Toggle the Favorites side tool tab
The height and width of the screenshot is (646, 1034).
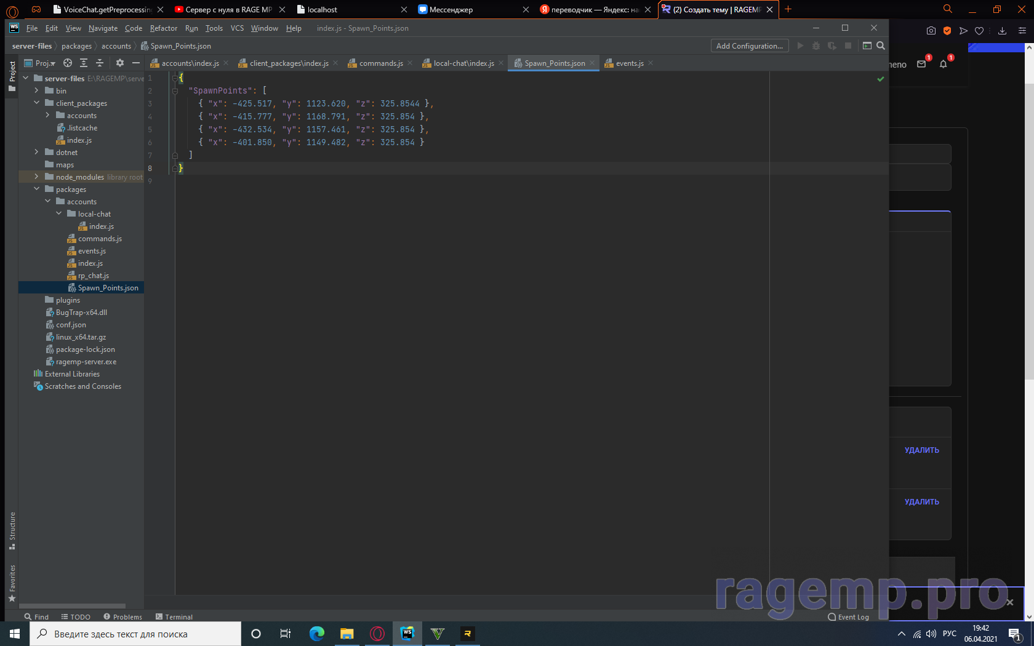click(12, 583)
